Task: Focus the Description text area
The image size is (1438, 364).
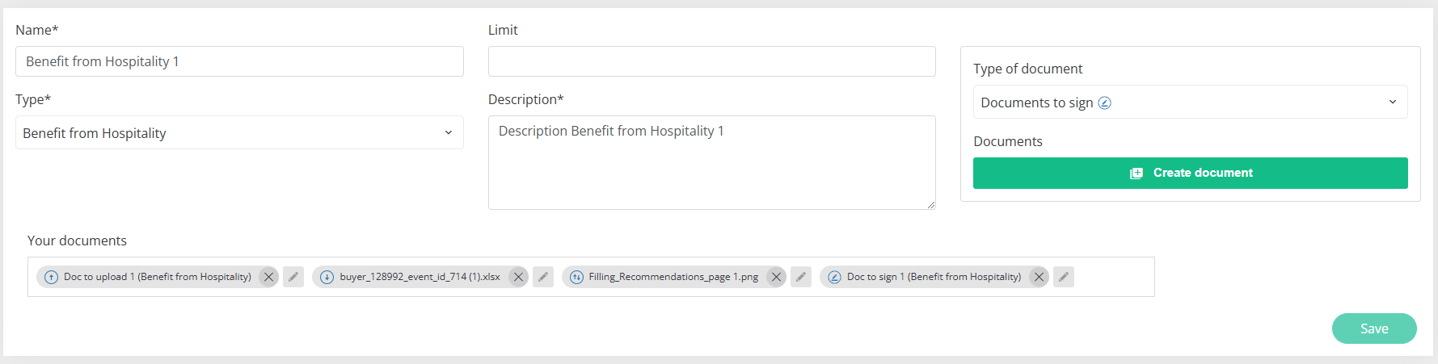Action: (x=711, y=162)
